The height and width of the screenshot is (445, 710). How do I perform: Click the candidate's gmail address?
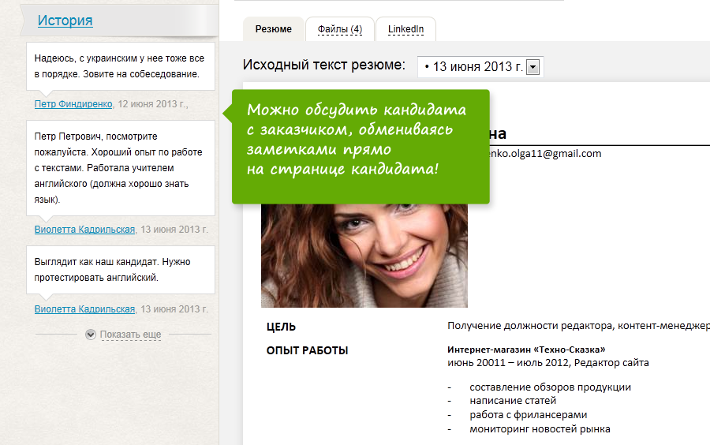pos(544,154)
